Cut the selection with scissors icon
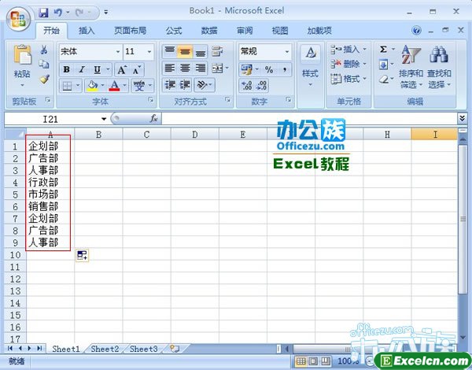 click(44, 50)
